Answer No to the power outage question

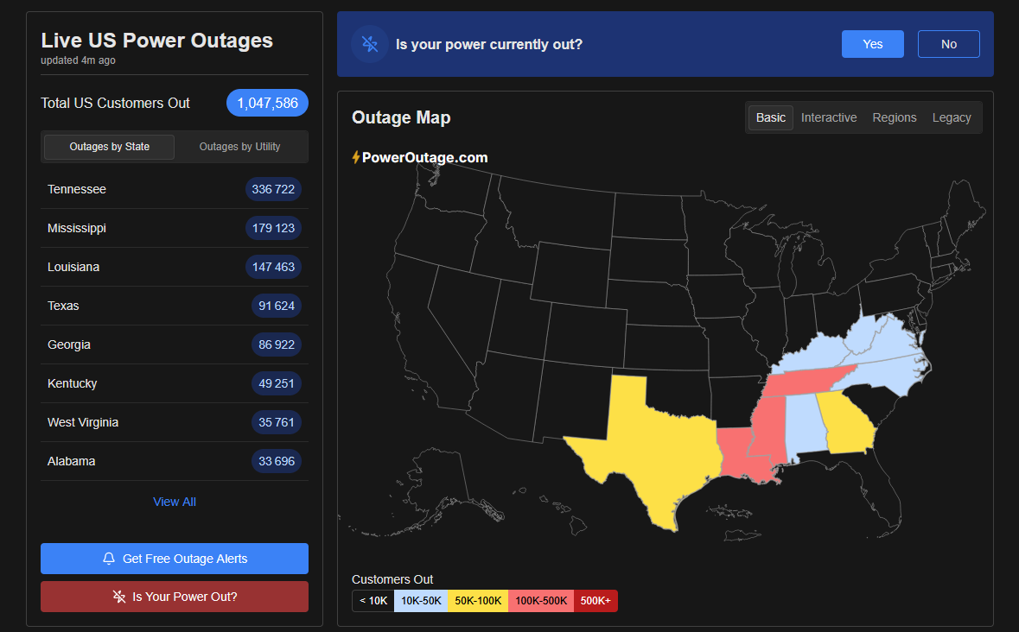point(948,43)
